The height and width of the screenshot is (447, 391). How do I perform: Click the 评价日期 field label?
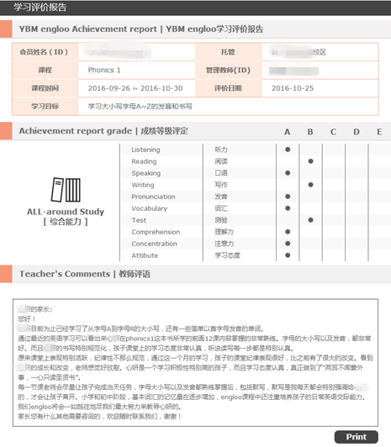coord(228,88)
